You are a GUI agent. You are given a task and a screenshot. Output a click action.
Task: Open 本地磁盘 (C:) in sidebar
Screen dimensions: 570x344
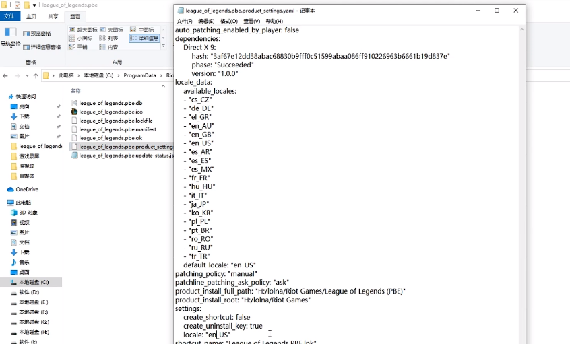point(30,282)
